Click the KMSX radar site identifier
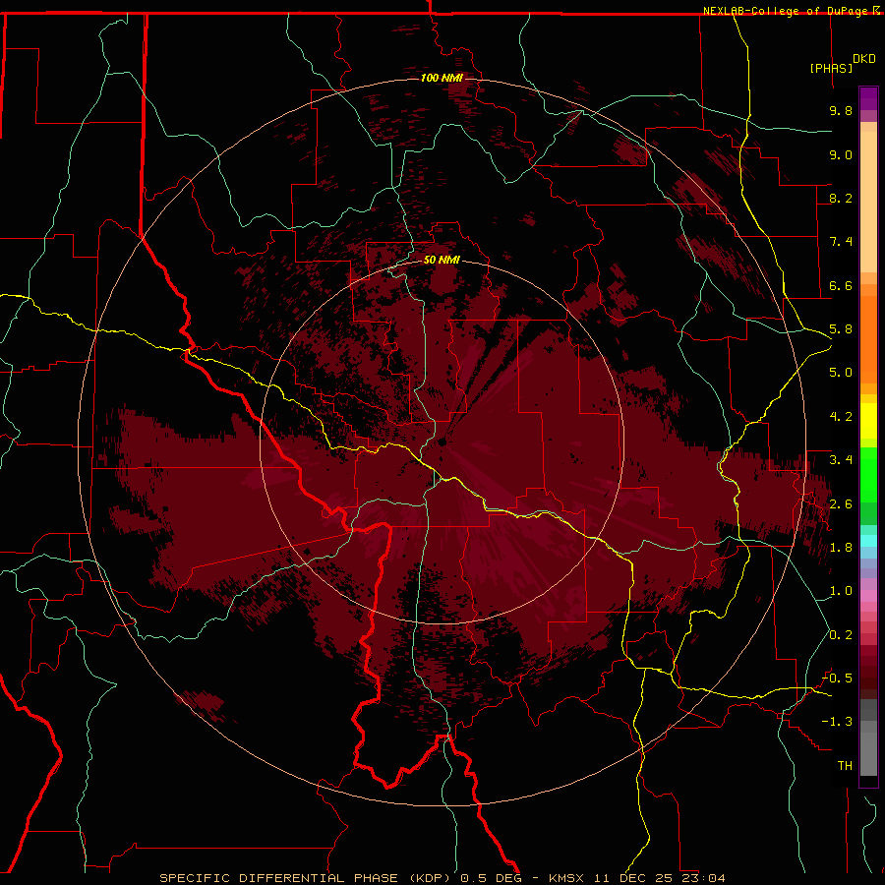Viewport: 885px width, 885px height. [566, 878]
